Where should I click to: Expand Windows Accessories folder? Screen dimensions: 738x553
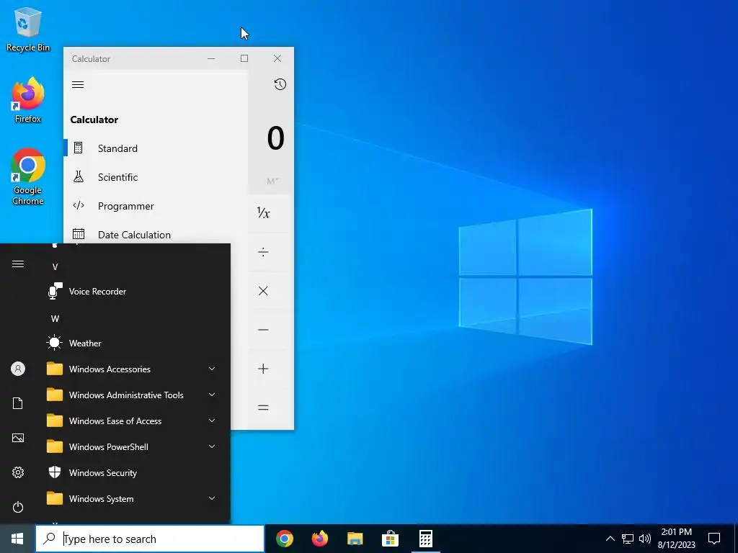coord(133,369)
